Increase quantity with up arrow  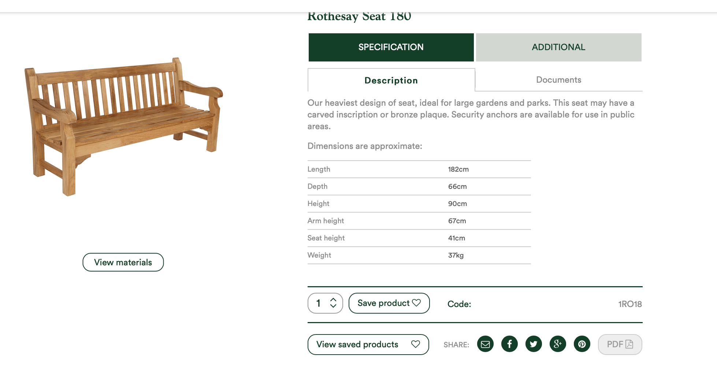pos(333,299)
